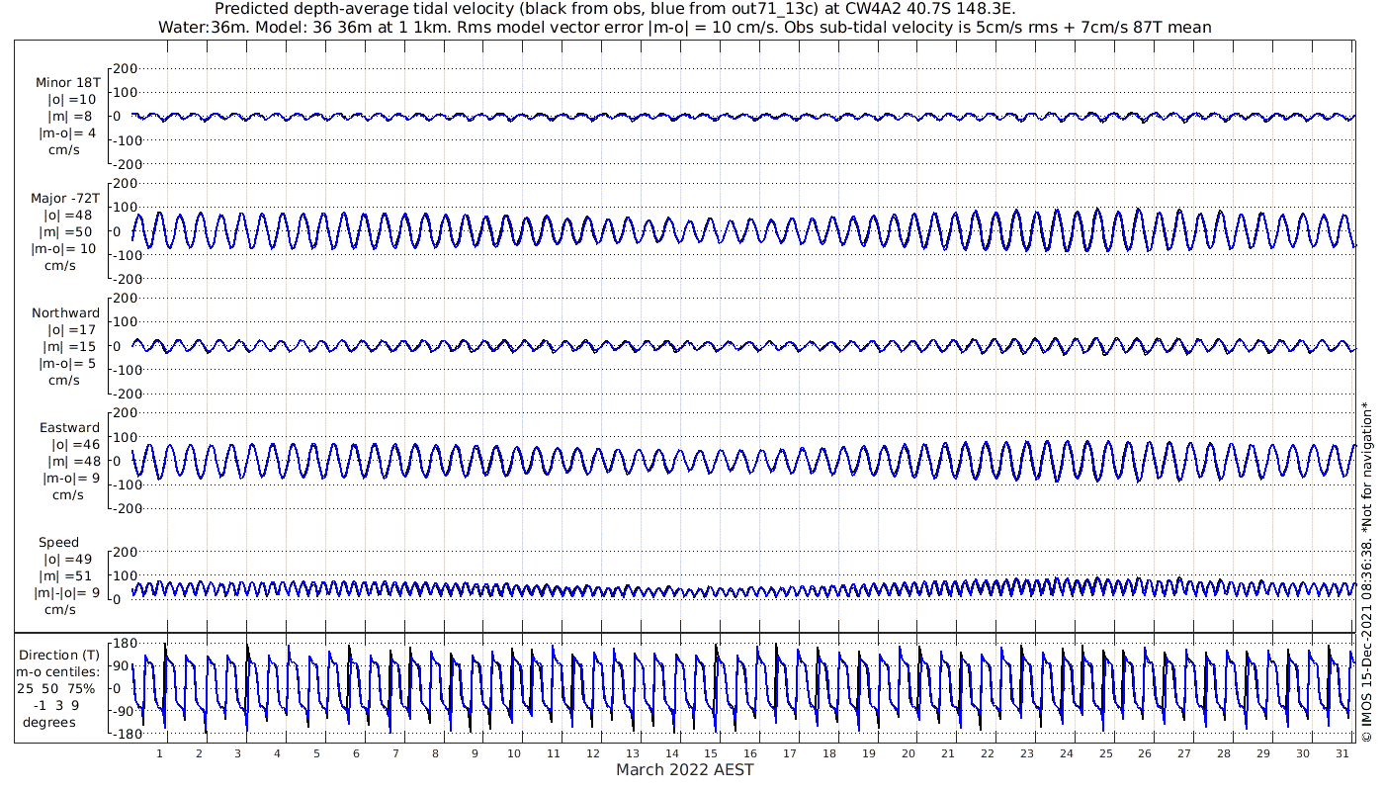The image size is (1384, 791).
Task: Select the "Northward" panel label
Action: [x=65, y=312]
